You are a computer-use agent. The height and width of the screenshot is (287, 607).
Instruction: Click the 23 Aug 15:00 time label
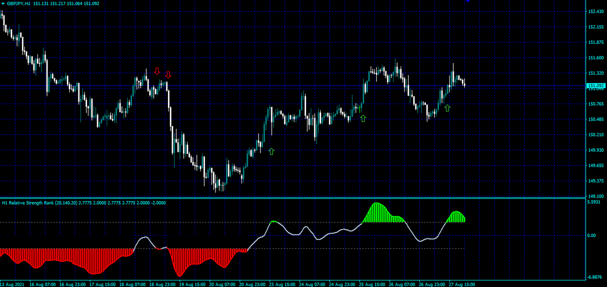[x=283, y=284]
